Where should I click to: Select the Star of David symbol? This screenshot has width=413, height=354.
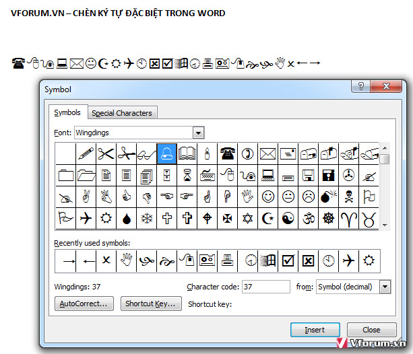[247, 218]
